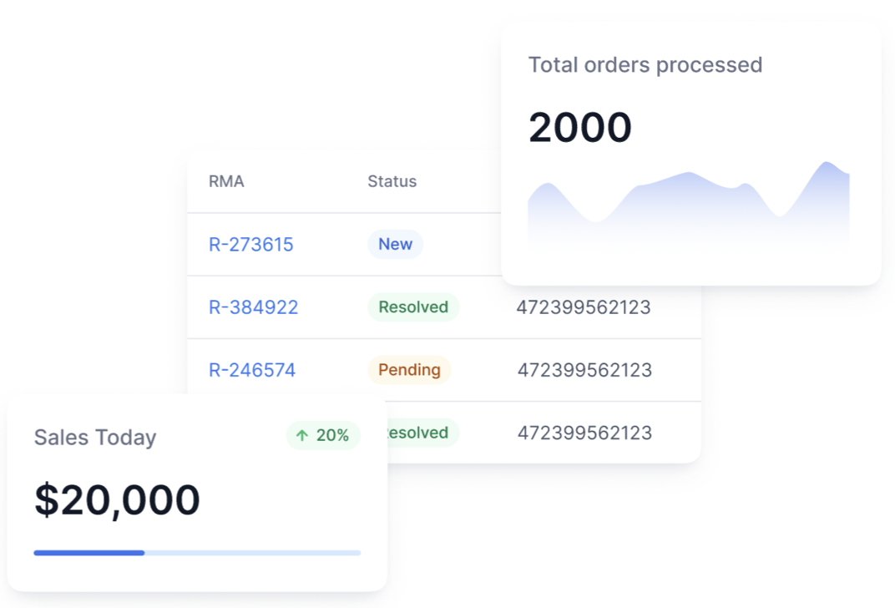
Task: Select tracking number in Pending row
Action: [584, 370]
